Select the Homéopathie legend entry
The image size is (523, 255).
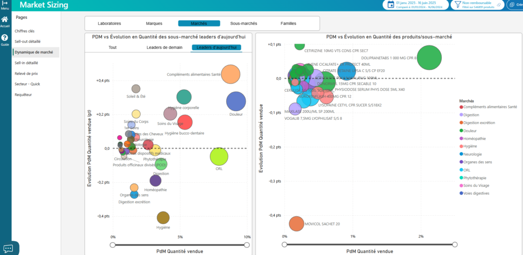click(472, 139)
